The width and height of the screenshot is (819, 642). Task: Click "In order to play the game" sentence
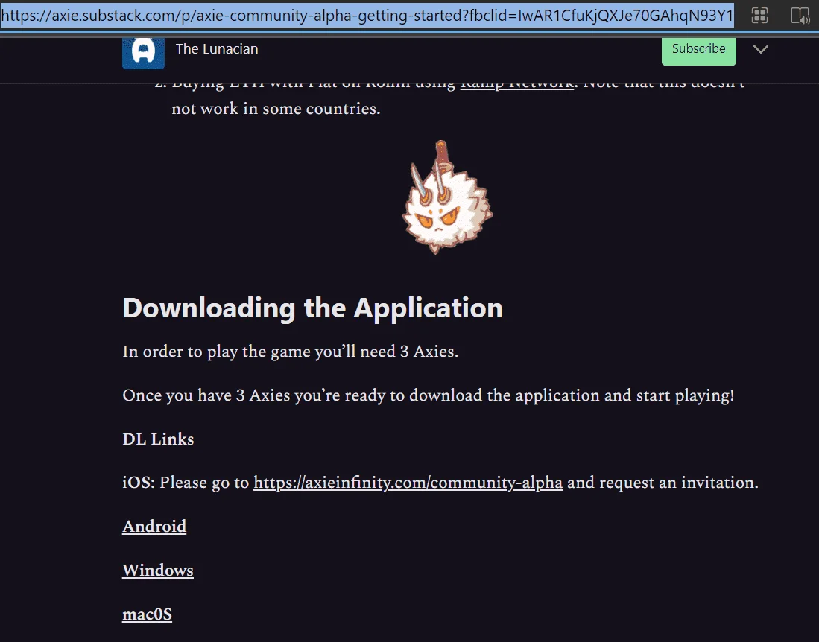tap(291, 352)
